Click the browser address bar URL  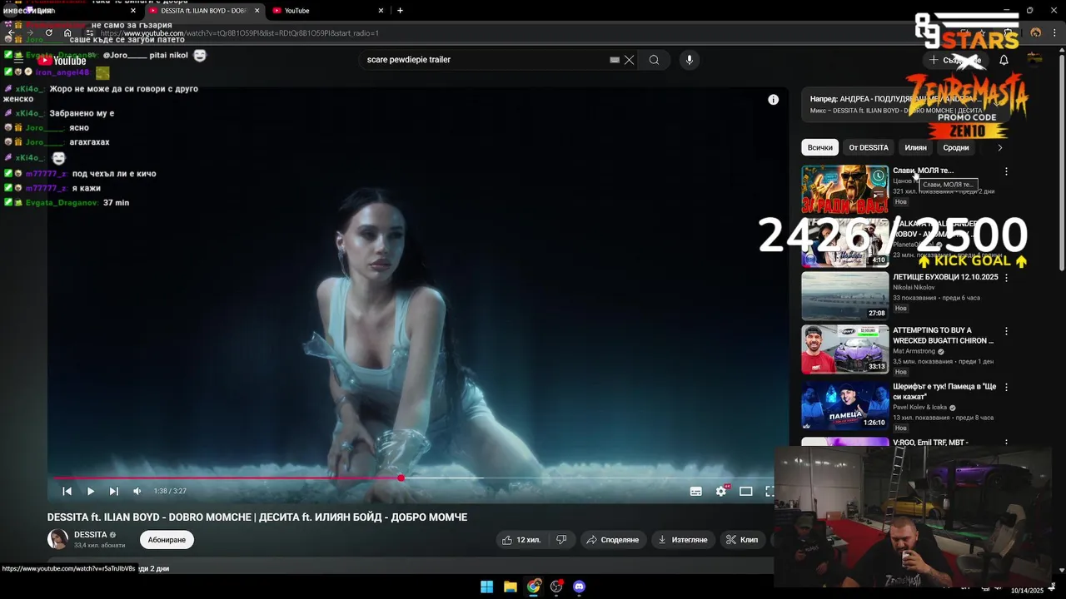click(240, 33)
